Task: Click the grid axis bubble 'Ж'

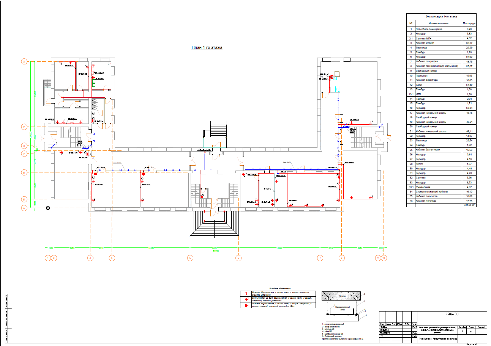Action: [x=24, y=61]
